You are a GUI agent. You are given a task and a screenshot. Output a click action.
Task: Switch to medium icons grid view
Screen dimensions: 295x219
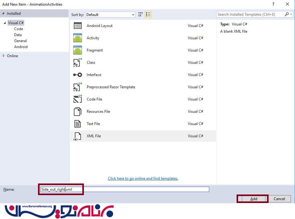tap(140, 14)
